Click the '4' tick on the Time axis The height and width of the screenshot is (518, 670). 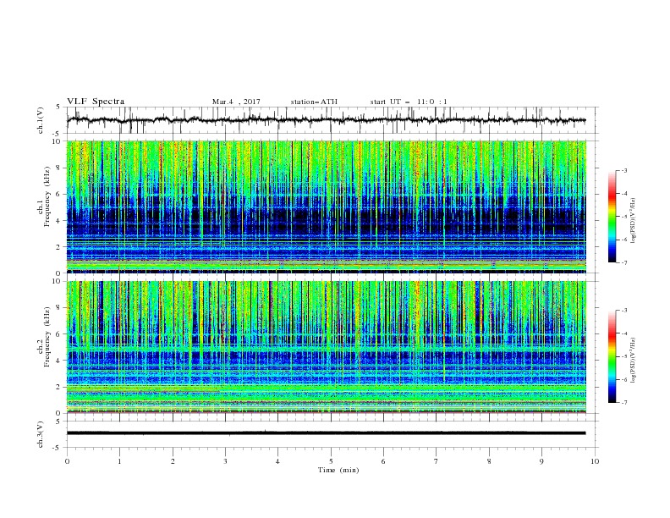pyautogui.click(x=277, y=461)
